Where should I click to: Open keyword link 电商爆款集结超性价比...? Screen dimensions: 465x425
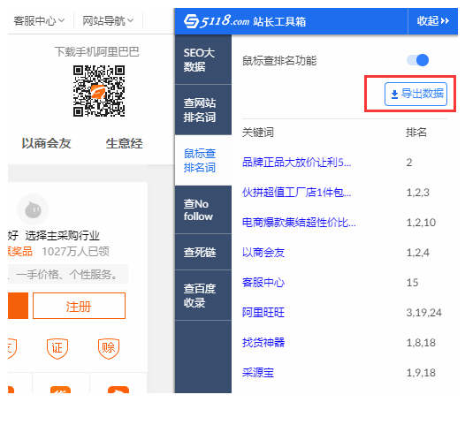pyautogui.click(x=299, y=223)
